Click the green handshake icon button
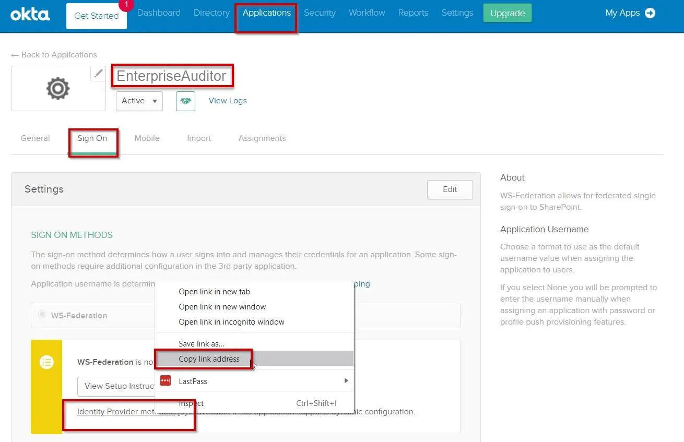This screenshot has height=442, width=684. tap(185, 101)
